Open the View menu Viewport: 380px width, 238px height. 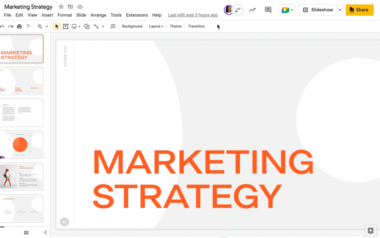pos(32,15)
